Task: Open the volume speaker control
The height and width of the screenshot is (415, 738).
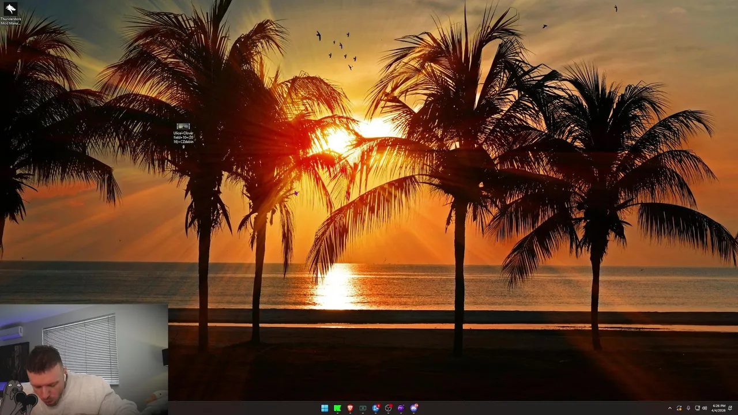Action: tap(705, 408)
